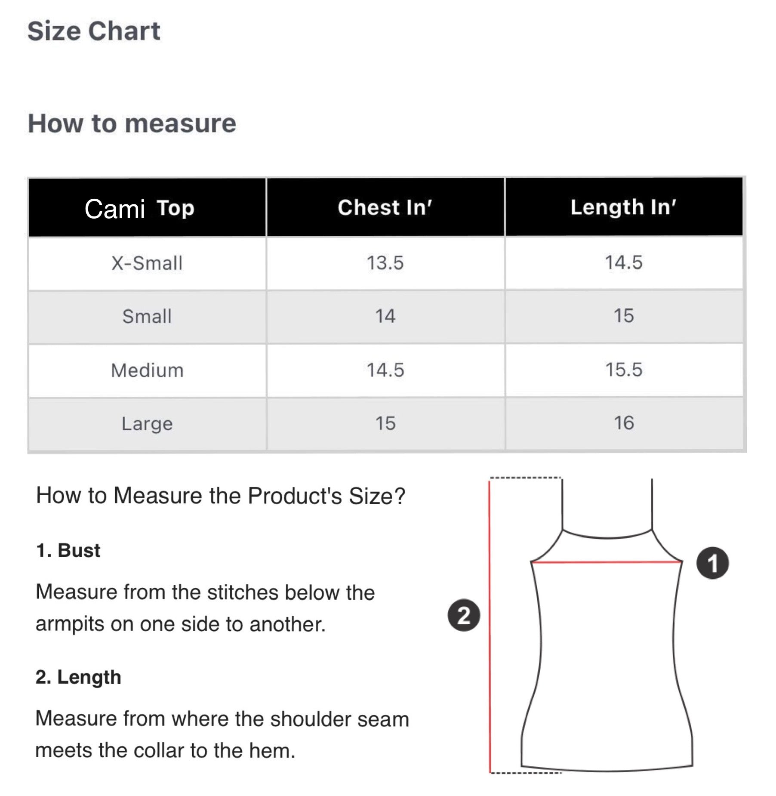Click the "1. Bust" instruction heading
The width and height of the screenshot is (776, 796).
(68, 550)
